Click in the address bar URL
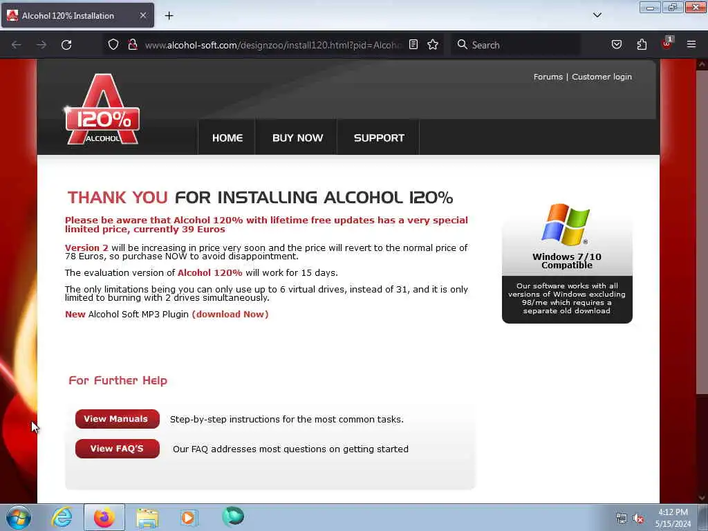This screenshot has width=708, height=531. coord(273,45)
